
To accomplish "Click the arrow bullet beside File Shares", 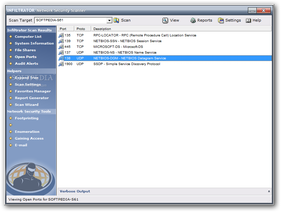I will 11,50.
